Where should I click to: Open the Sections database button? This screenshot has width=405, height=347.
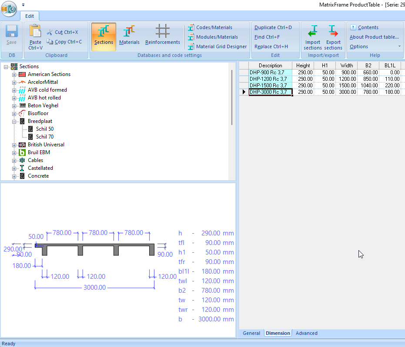[x=104, y=36]
